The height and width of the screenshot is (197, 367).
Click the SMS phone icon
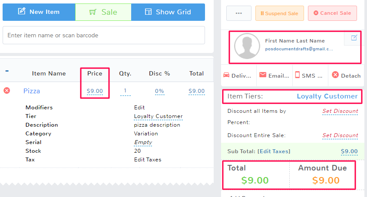pyautogui.click(x=298, y=75)
